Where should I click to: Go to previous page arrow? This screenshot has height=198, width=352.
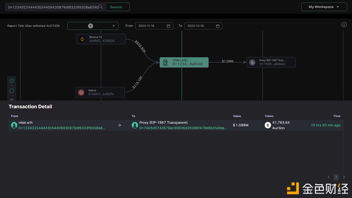[329, 177]
